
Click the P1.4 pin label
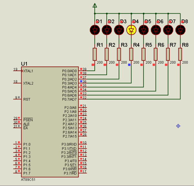click(x=27, y=161)
